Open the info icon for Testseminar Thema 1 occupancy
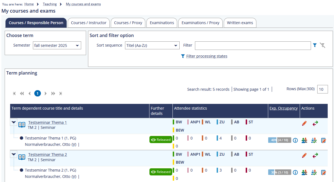 (295, 140)
